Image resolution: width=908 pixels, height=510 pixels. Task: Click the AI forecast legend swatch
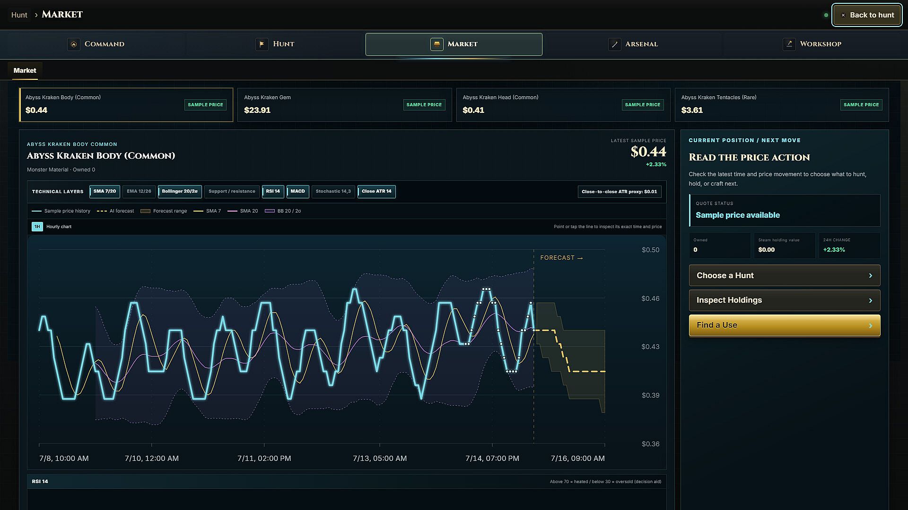(x=102, y=211)
